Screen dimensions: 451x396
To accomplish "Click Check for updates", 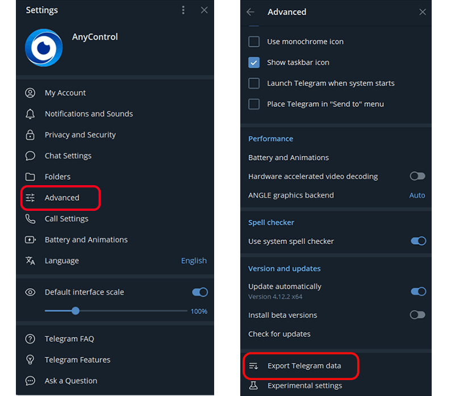I will [x=279, y=334].
